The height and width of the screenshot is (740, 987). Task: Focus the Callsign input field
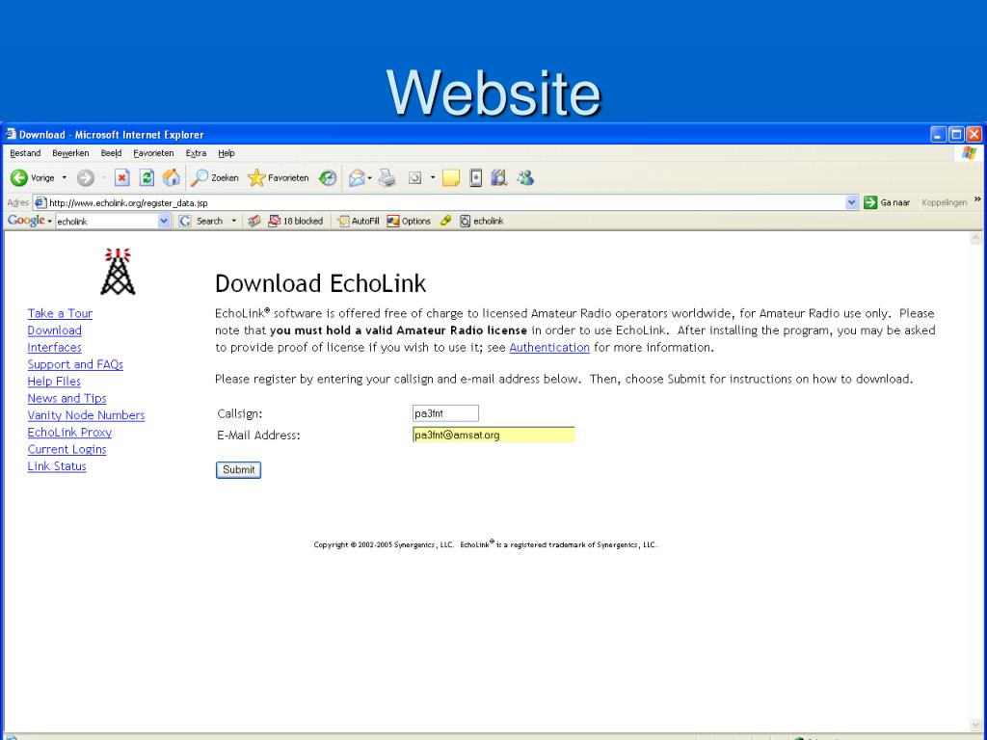[x=445, y=413]
